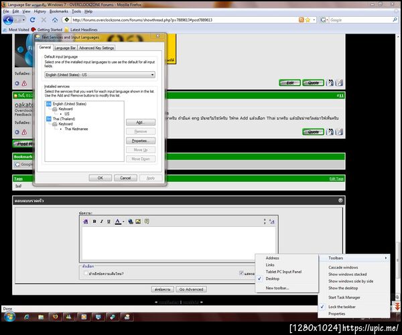Image resolution: width=402 pixels, height=335 pixels.
Task: Click Go Advanced button
Action: [191, 289]
